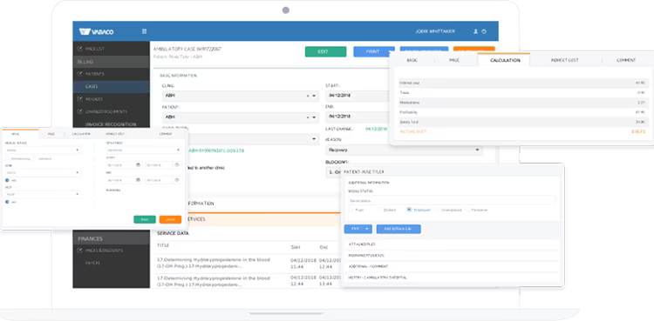Open the user profile icon in header
The width and height of the screenshot is (654, 321).
point(475,31)
